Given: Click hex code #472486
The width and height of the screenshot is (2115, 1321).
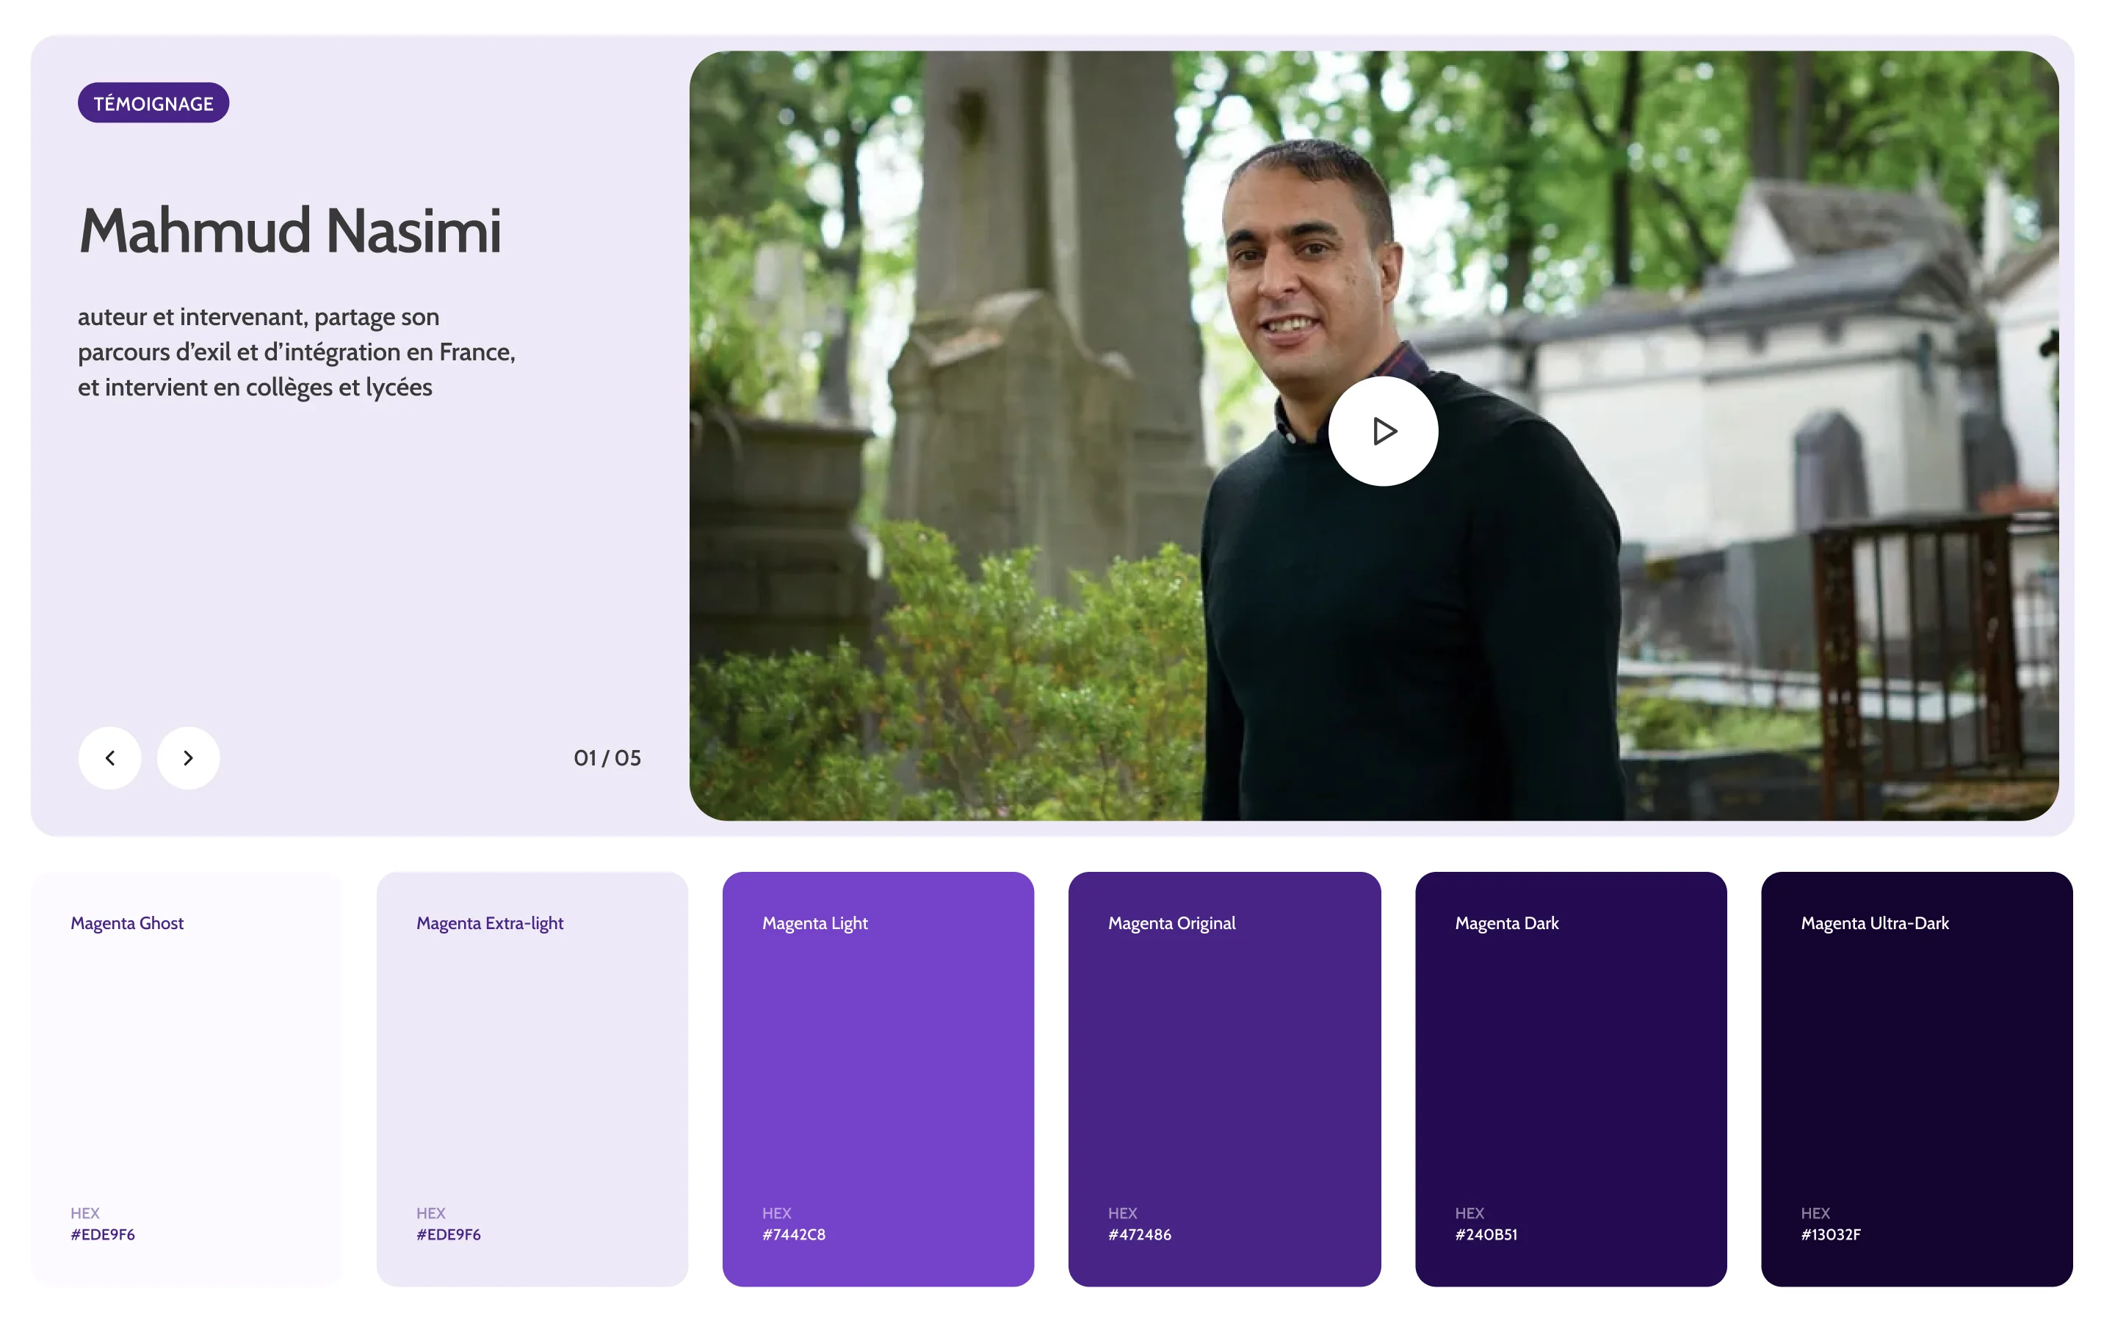Looking at the screenshot, I should [x=1139, y=1234].
